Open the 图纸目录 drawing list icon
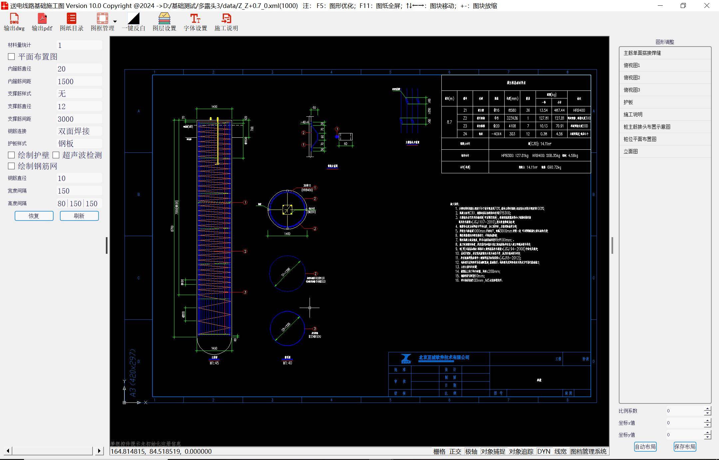Viewport: 719px width, 460px height. pos(71,19)
